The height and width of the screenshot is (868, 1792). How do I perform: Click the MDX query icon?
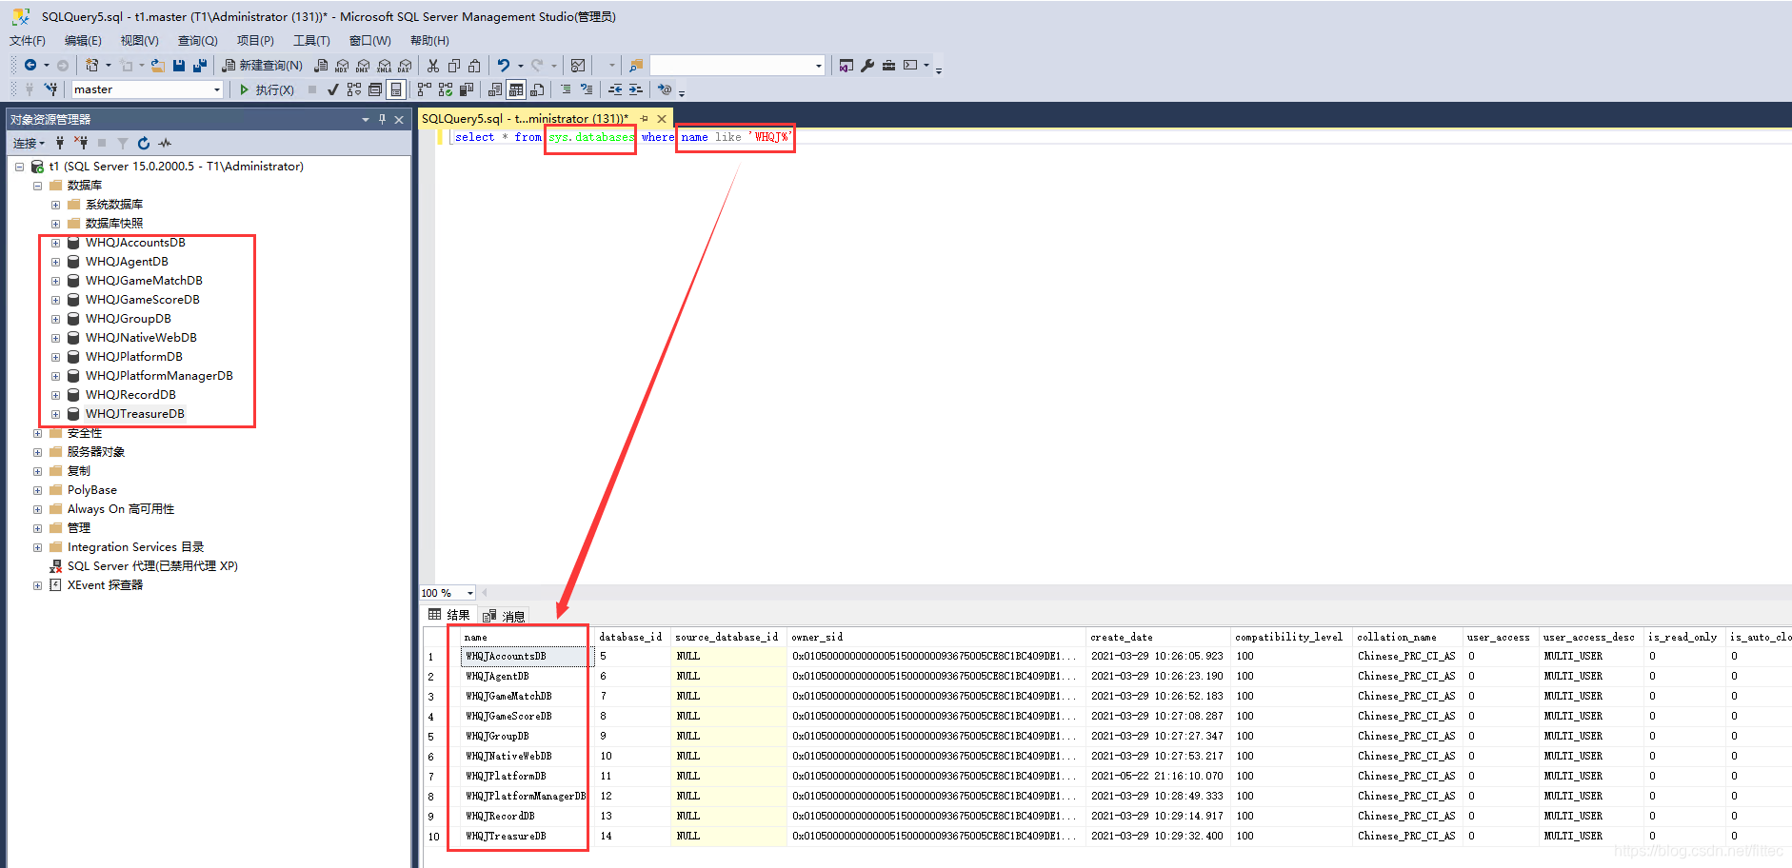click(x=342, y=66)
